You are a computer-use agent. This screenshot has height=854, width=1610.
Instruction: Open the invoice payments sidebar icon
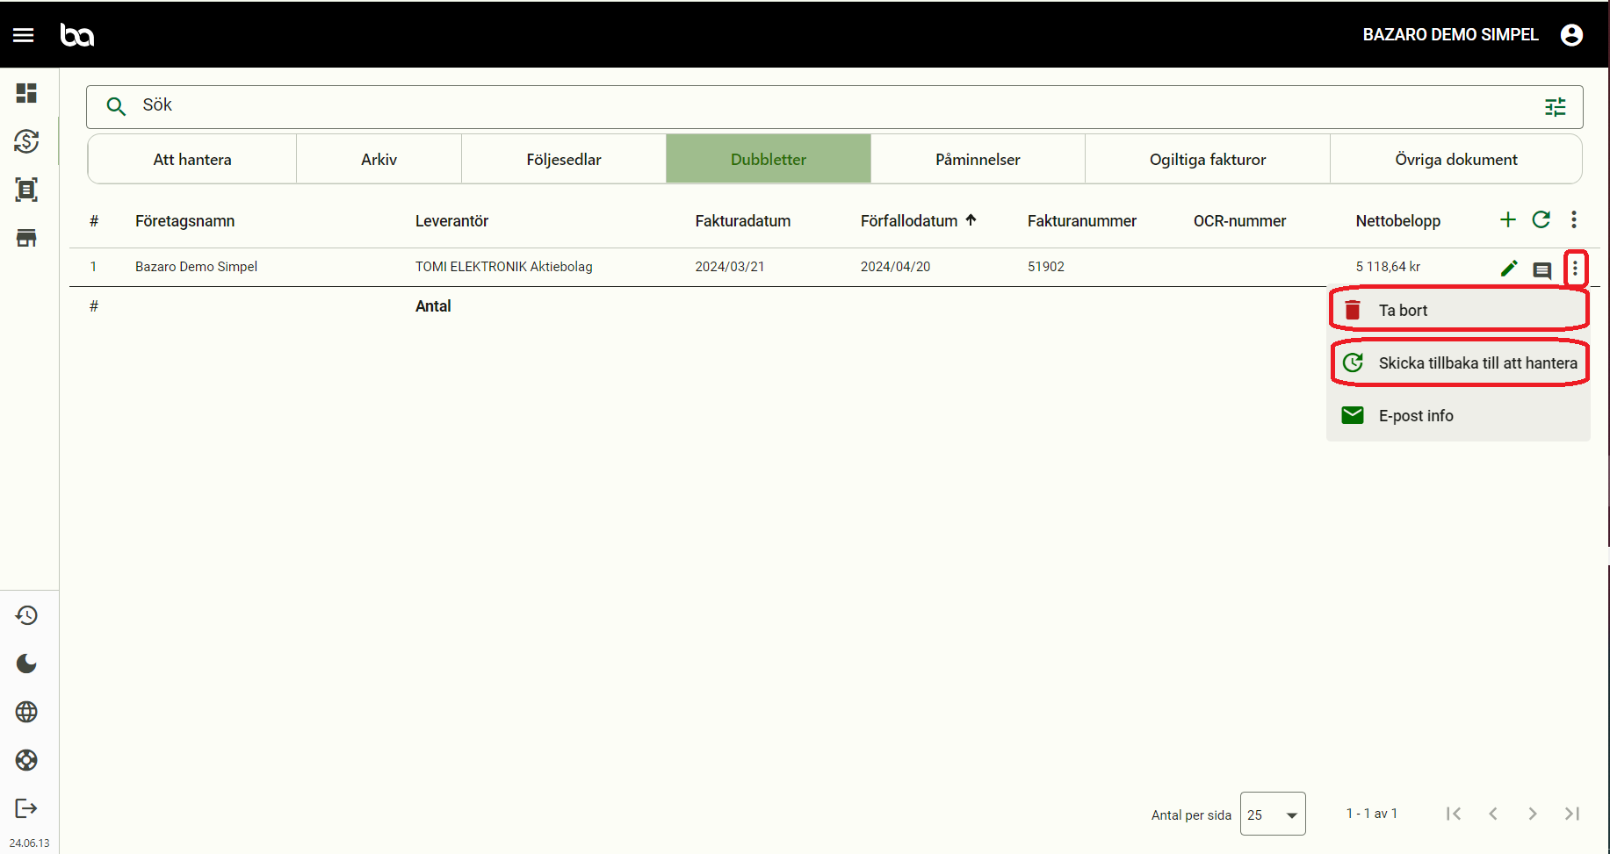(x=26, y=141)
